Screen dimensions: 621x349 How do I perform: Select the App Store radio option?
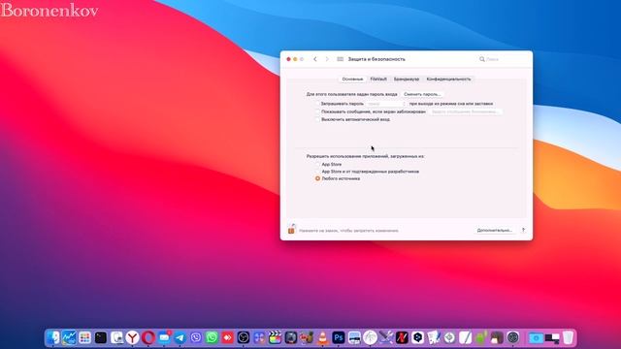click(317, 164)
